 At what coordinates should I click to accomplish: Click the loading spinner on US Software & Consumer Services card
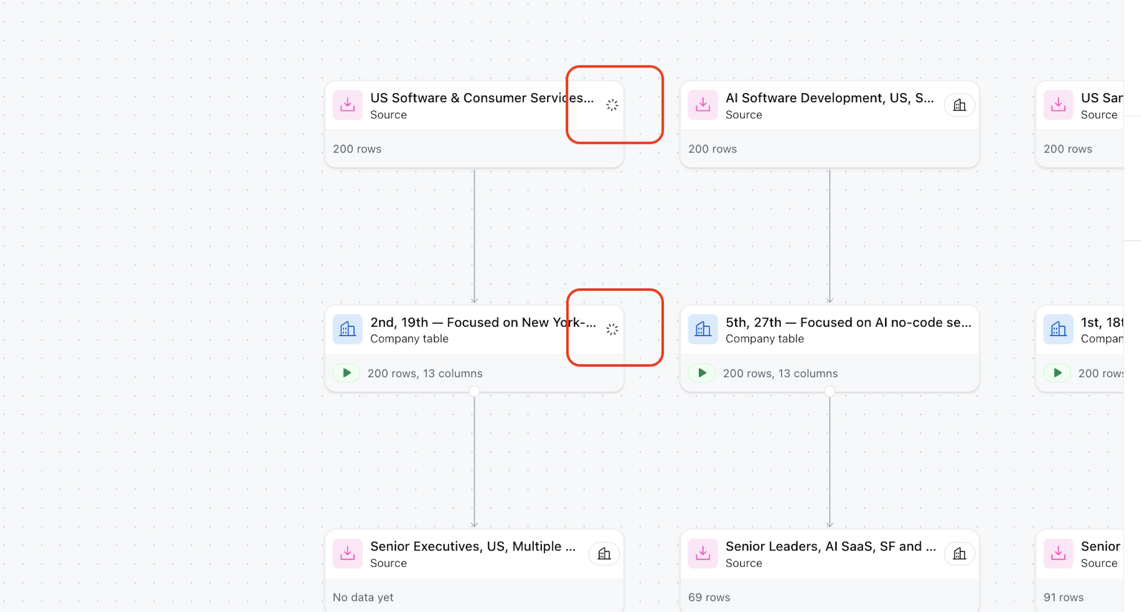click(x=612, y=105)
